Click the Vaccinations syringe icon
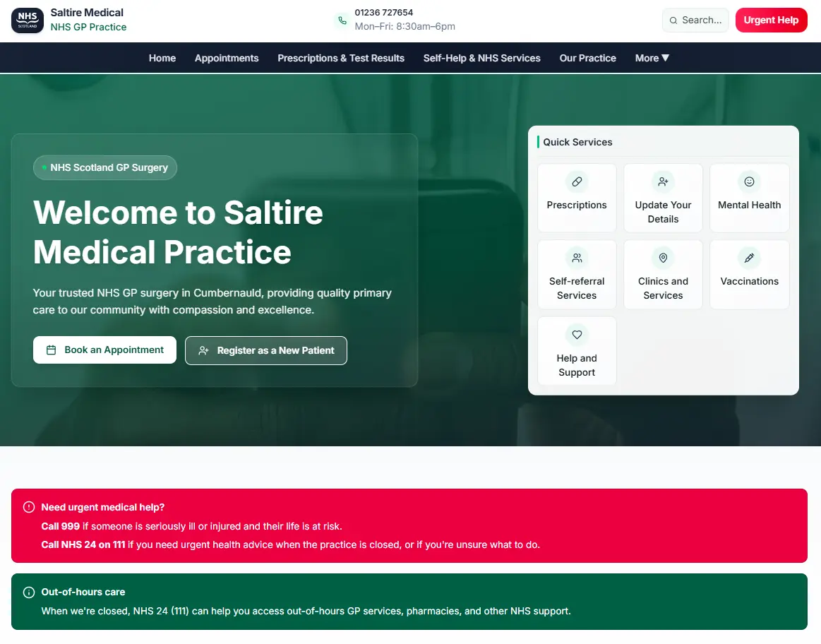821x644 pixels. click(749, 258)
